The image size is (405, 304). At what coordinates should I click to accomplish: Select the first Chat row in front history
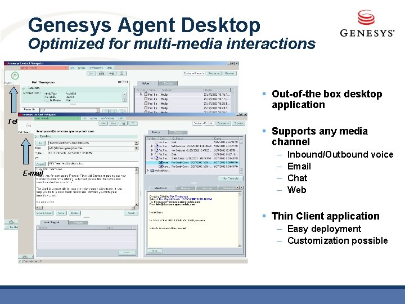tap(192, 142)
